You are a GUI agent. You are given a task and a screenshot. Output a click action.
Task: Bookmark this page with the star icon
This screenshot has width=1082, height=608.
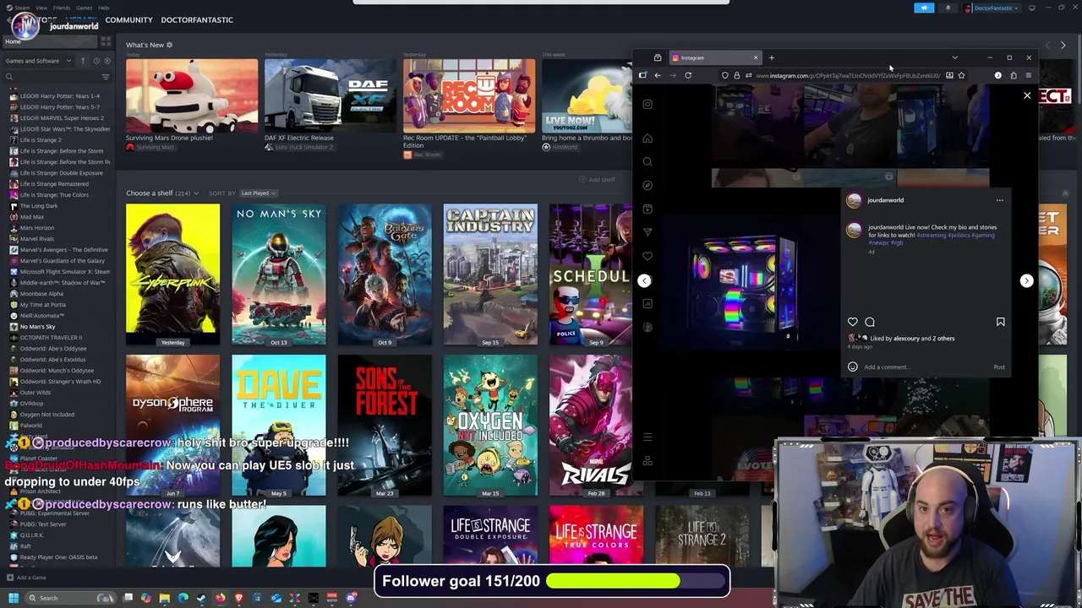click(961, 75)
